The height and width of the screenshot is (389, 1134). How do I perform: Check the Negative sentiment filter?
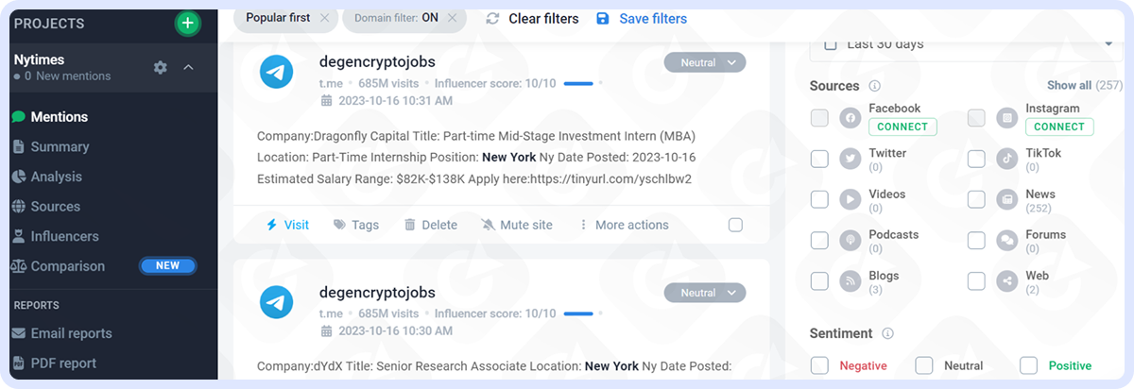[x=819, y=365]
